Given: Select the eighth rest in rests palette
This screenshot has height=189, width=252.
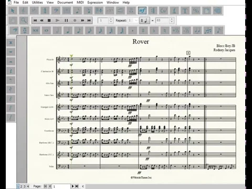Looking at the screenshot, I should [10, 80].
